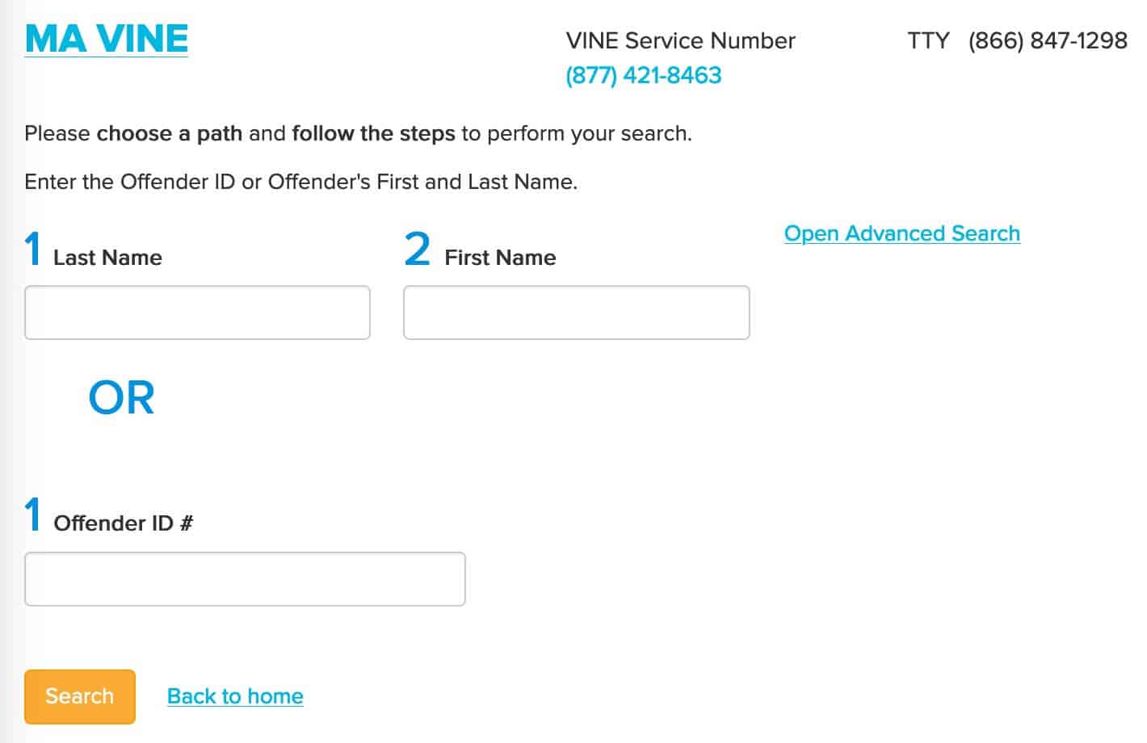Click the large blue OR separator

[x=121, y=397]
